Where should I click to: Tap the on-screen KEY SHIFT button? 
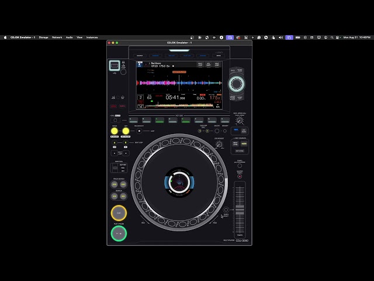[x=209, y=64]
